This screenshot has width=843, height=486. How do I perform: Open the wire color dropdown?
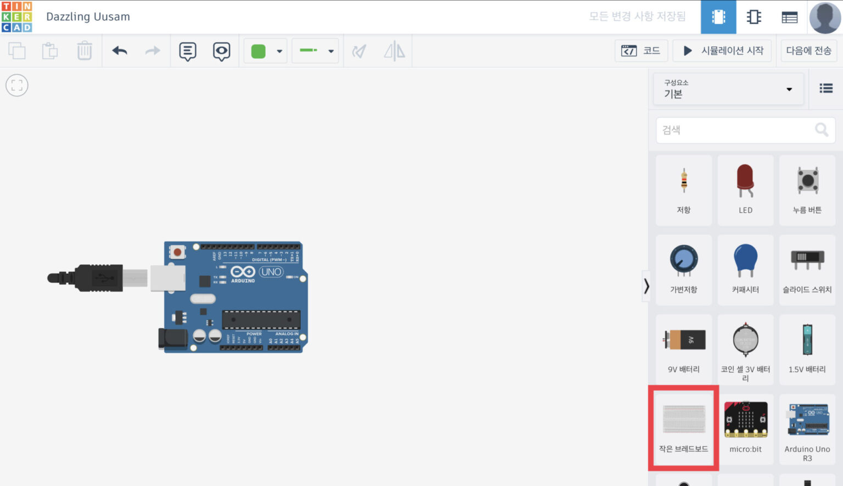click(266, 51)
